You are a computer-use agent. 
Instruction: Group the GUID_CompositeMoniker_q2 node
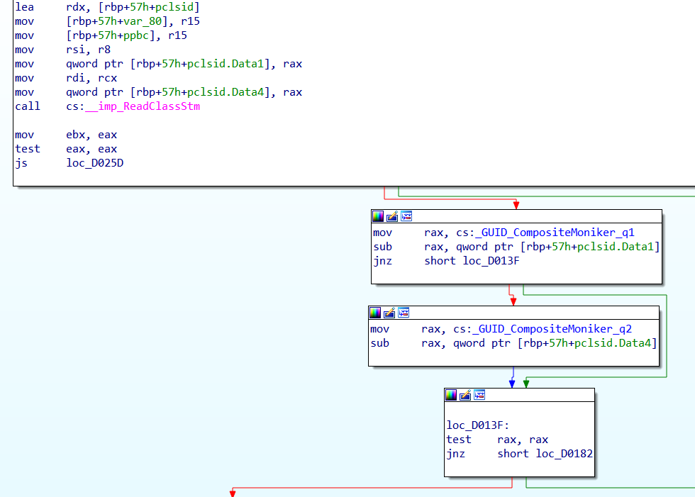[403, 312]
